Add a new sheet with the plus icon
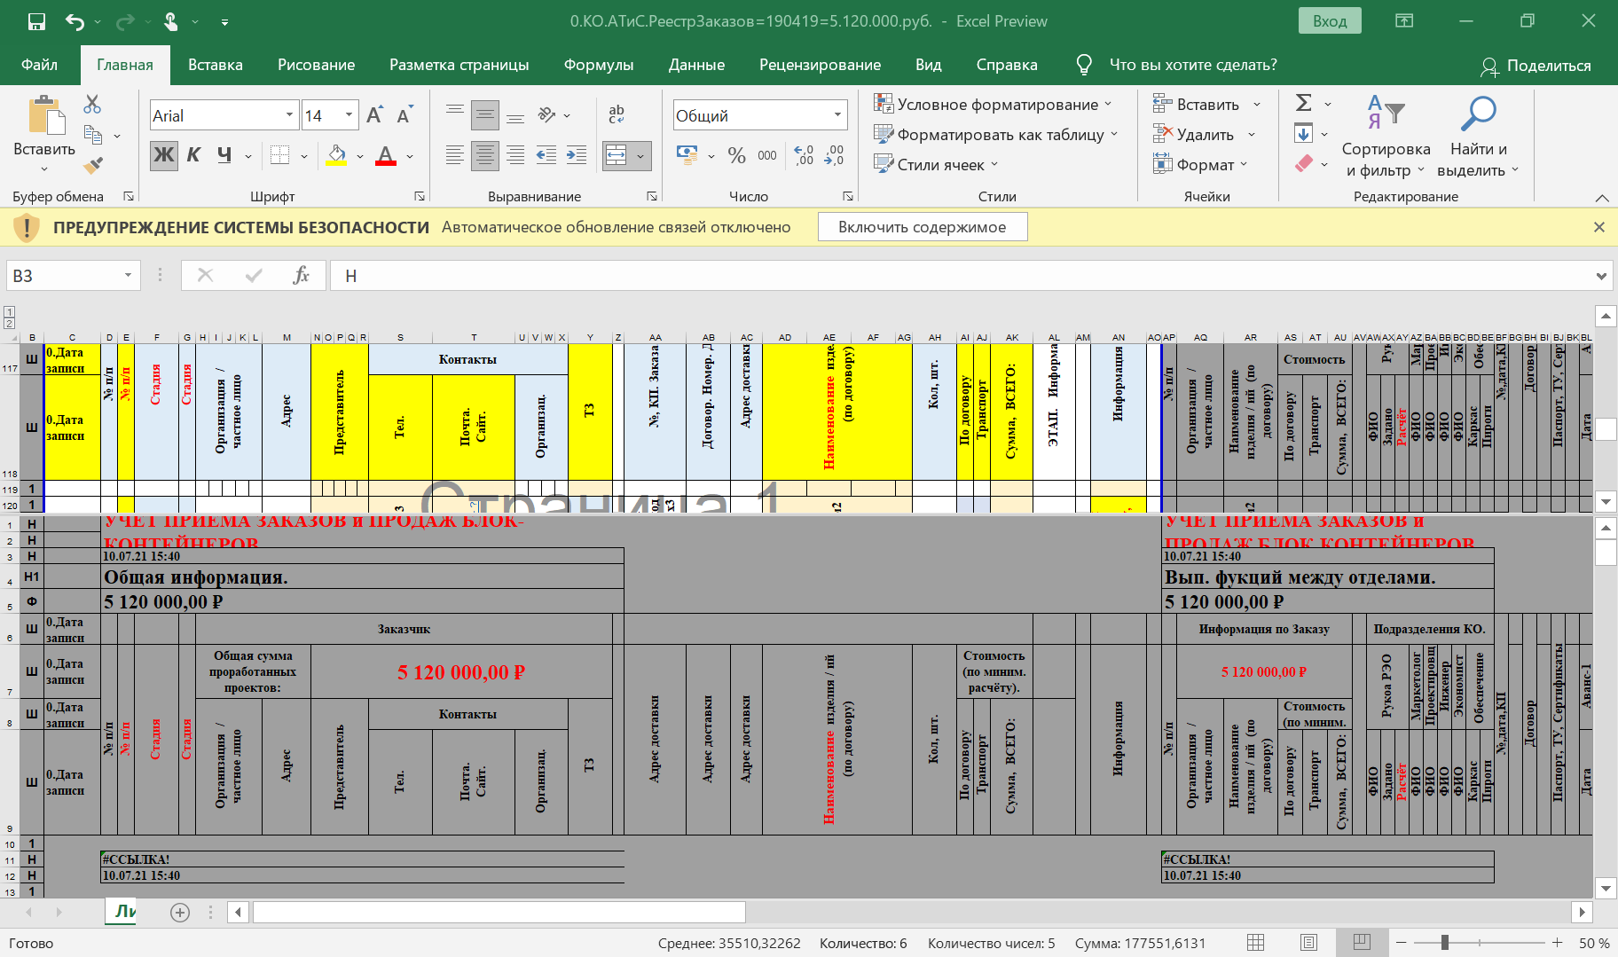The height and width of the screenshot is (957, 1618). (180, 913)
